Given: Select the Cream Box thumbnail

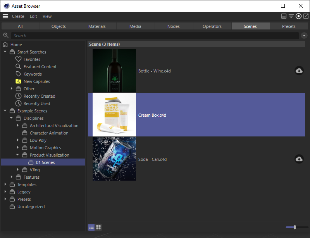Looking at the screenshot, I should (114, 115).
